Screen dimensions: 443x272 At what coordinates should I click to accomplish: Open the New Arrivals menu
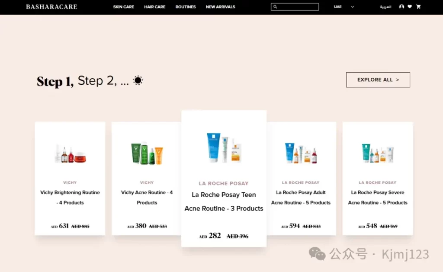[220, 7]
